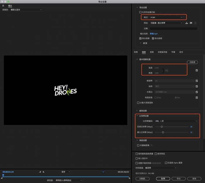This screenshot has height=183, width=205.
Task: Open the 预设 匹配源-高比特率 dropdown
Action: 166,23
